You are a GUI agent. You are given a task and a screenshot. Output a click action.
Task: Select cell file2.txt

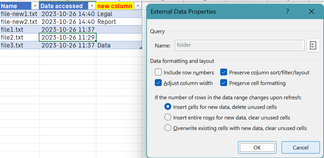click(20, 37)
